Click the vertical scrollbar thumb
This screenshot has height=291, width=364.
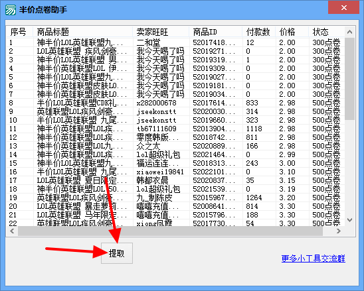(350, 79)
